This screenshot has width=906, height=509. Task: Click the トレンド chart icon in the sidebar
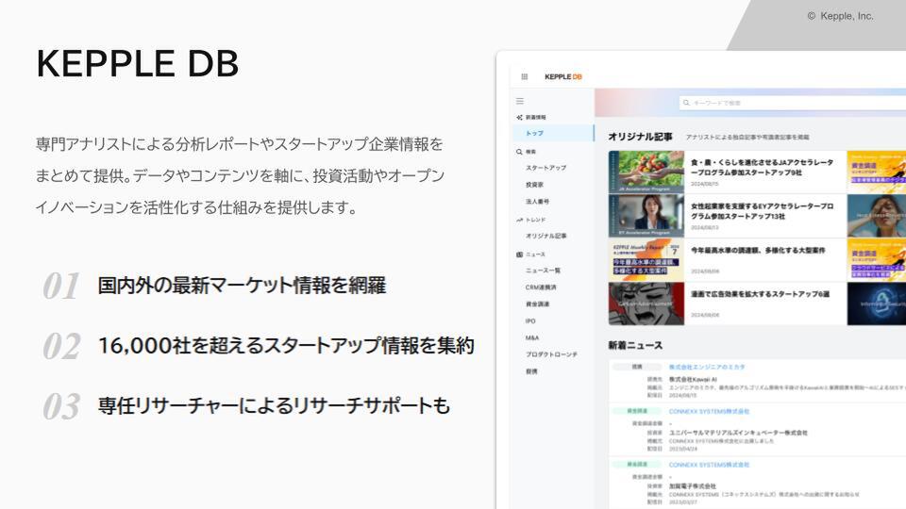519,220
